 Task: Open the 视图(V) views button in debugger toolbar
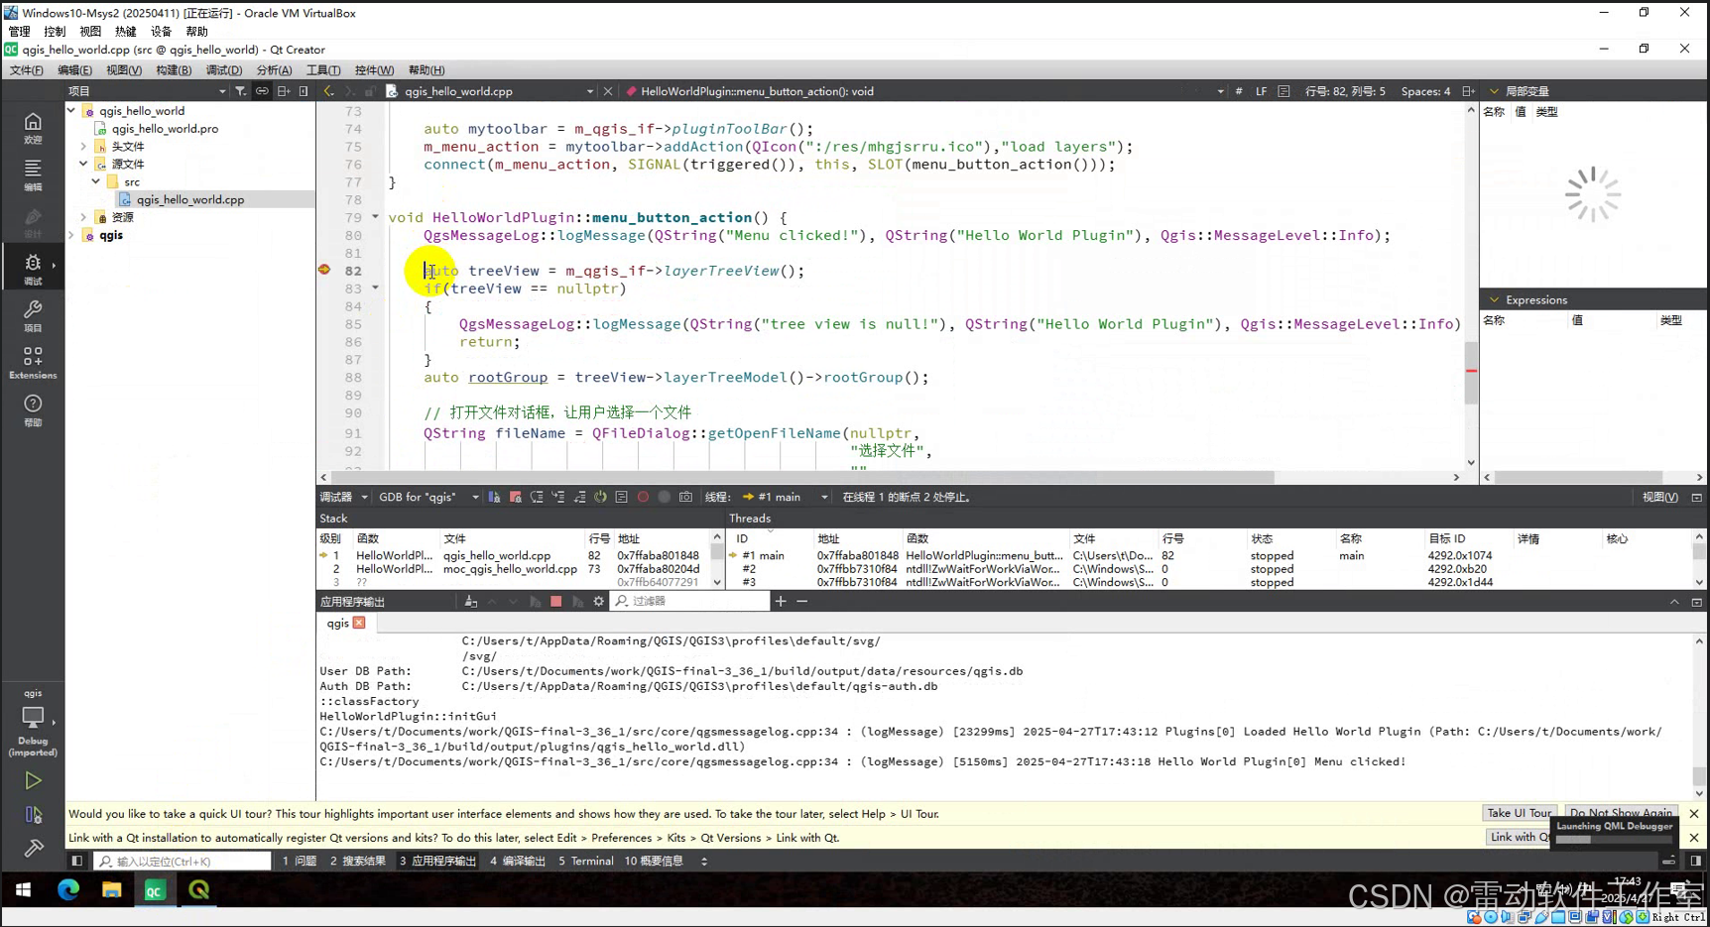(1659, 497)
